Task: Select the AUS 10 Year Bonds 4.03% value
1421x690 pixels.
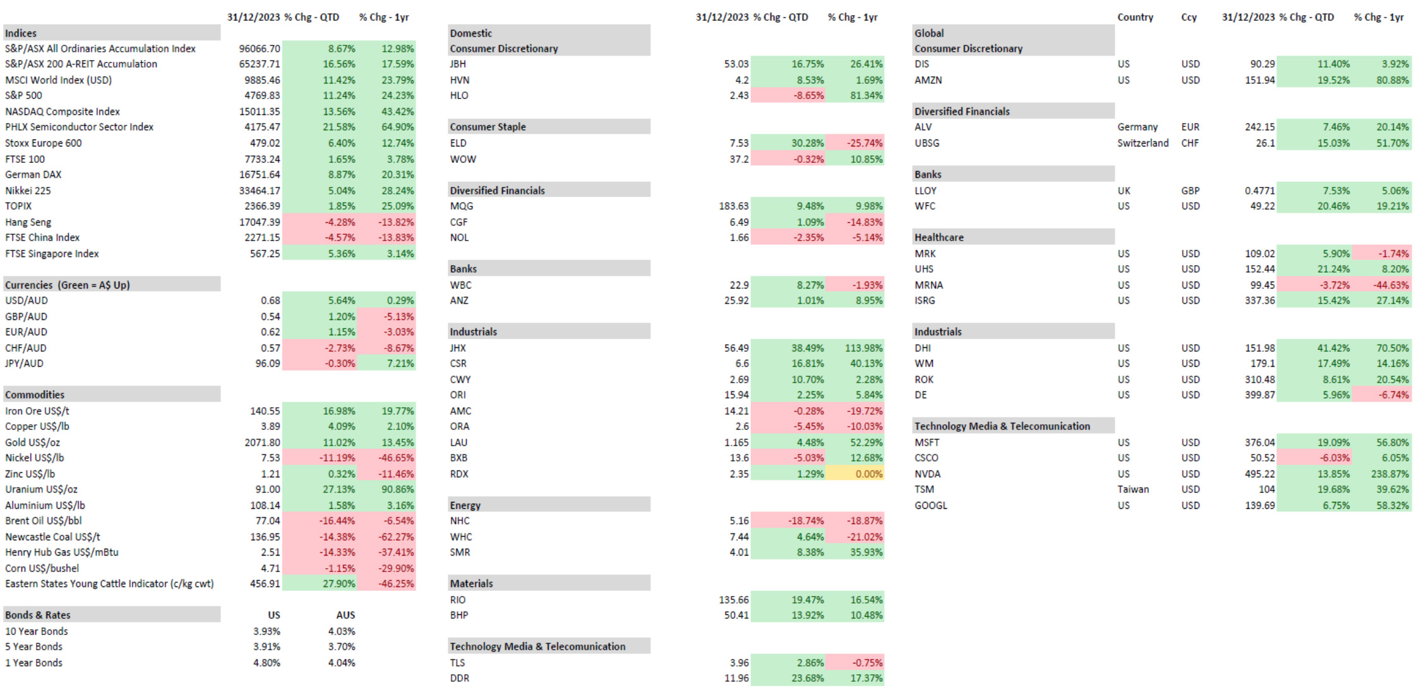Action: (342, 631)
